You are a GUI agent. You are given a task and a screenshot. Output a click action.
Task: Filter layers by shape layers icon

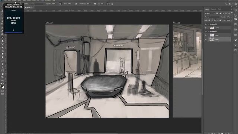pos(226,13)
